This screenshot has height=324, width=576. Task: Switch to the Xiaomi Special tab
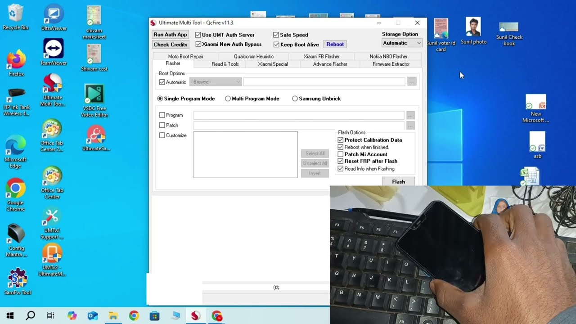[273, 64]
